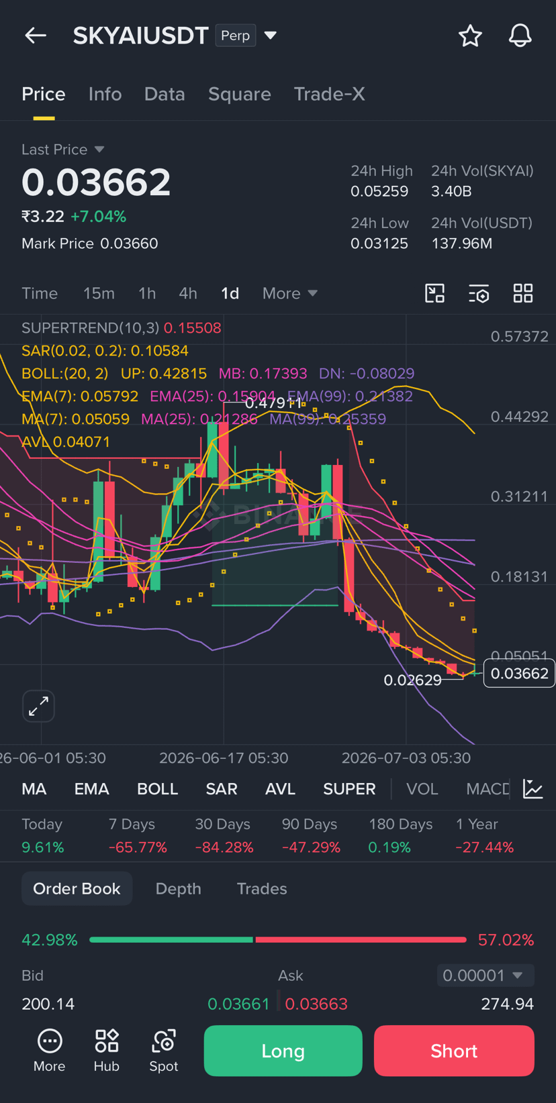
Task: Select the Time chart interval
Action: [x=40, y=293]
